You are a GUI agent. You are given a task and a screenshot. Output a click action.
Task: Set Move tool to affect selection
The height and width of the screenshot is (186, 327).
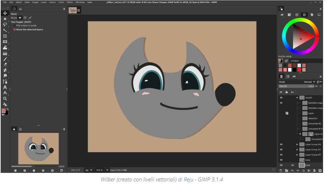[25, 18]
